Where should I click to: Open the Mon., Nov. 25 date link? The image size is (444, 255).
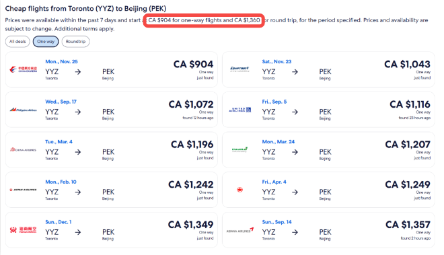tap(61, 61)
